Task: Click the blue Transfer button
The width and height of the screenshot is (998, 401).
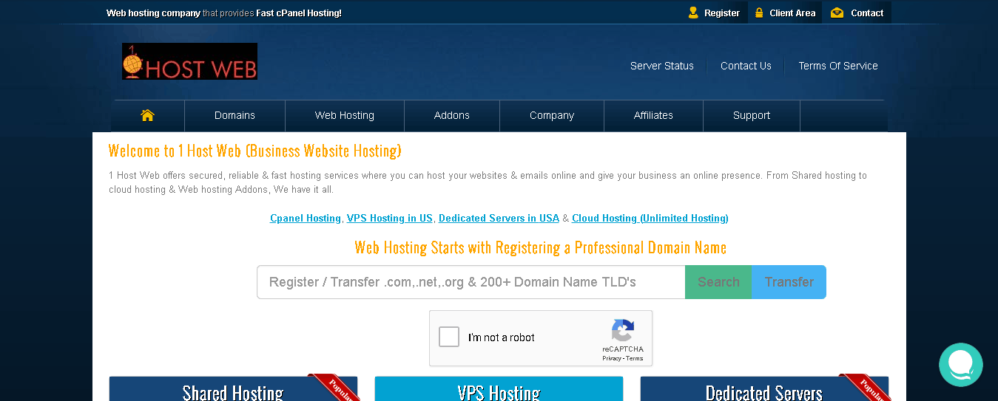Action: pyautogui.click(x=789, y=282)
